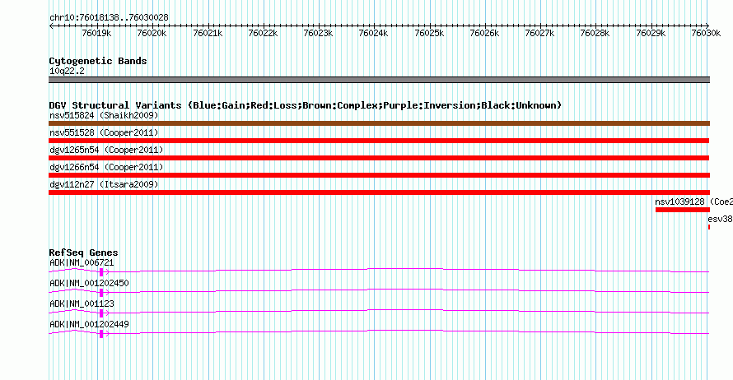733x380 pixels.
Task: Select the gray 10q22.2 cytogenetic band bar
Action: click(379, 80)
